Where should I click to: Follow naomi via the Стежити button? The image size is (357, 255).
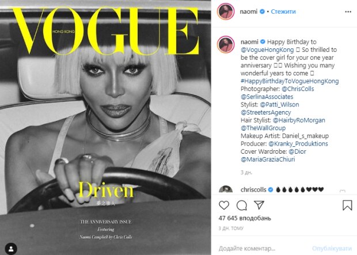click(283, 12)
